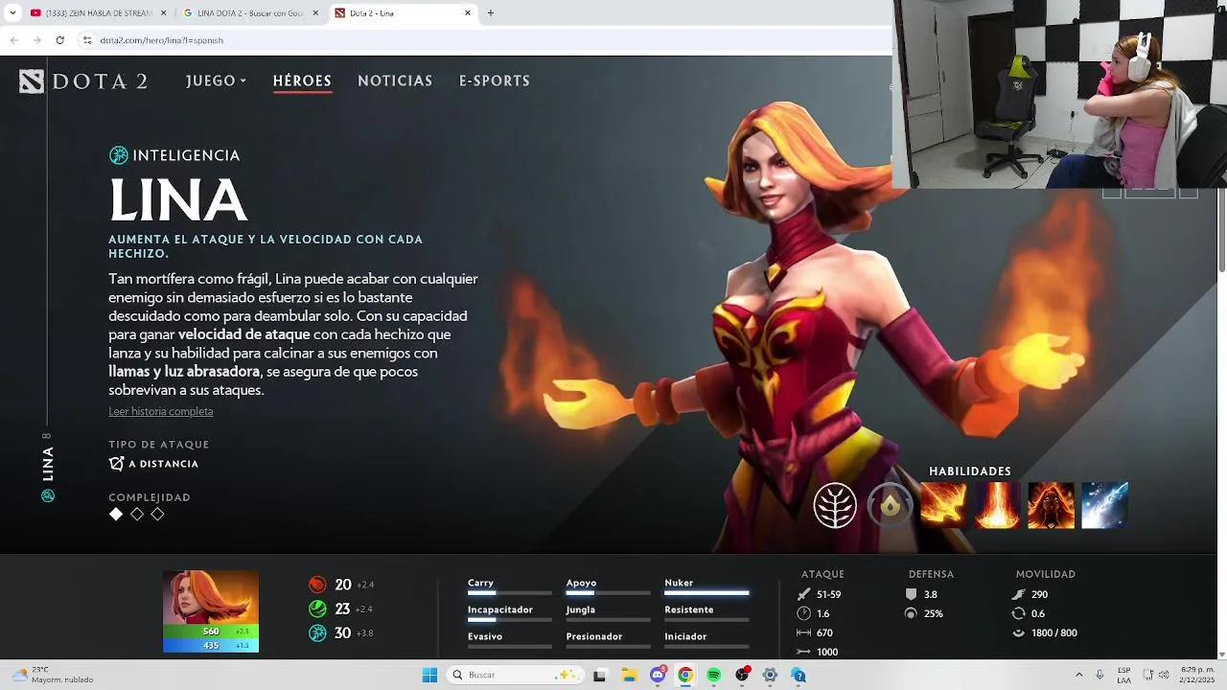Open Settings gear from the taskbar
This screenshot has width=1227, height=690.
770,675
